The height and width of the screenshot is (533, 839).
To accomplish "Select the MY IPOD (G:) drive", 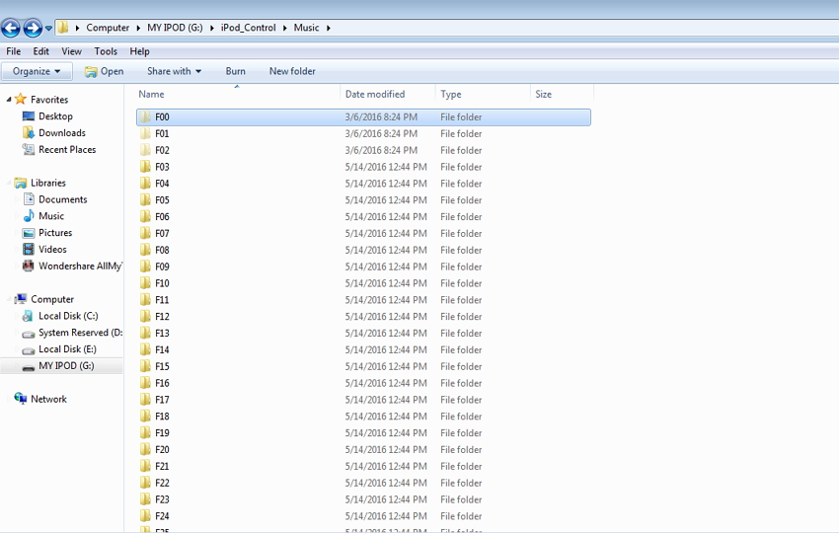I will pyautogui.click(x=66, y=366).
